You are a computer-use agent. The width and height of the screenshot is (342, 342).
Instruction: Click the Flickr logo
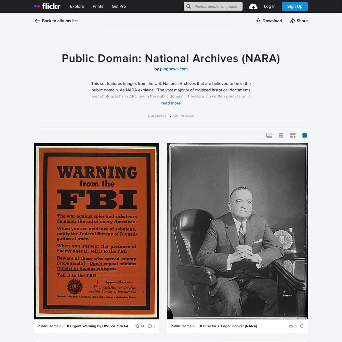(x=47, y=6)
